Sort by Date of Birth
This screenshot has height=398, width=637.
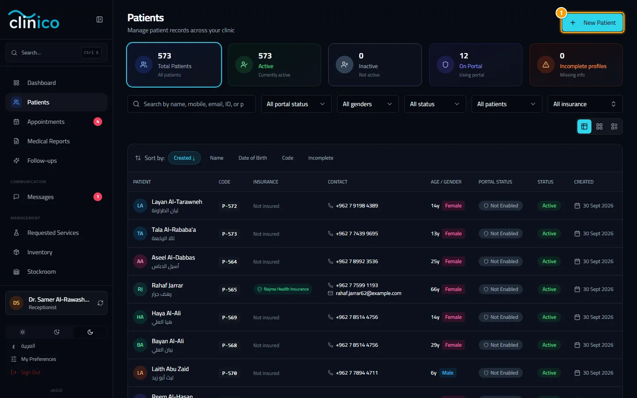pos(253,158)
